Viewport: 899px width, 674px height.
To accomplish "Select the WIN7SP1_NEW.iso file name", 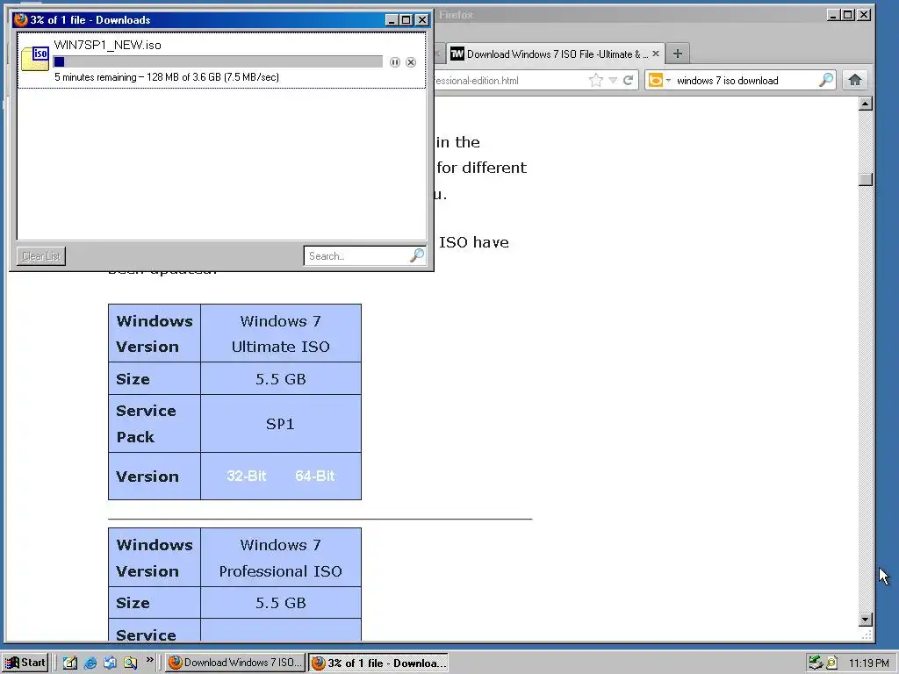I will [x=107, y=46].
